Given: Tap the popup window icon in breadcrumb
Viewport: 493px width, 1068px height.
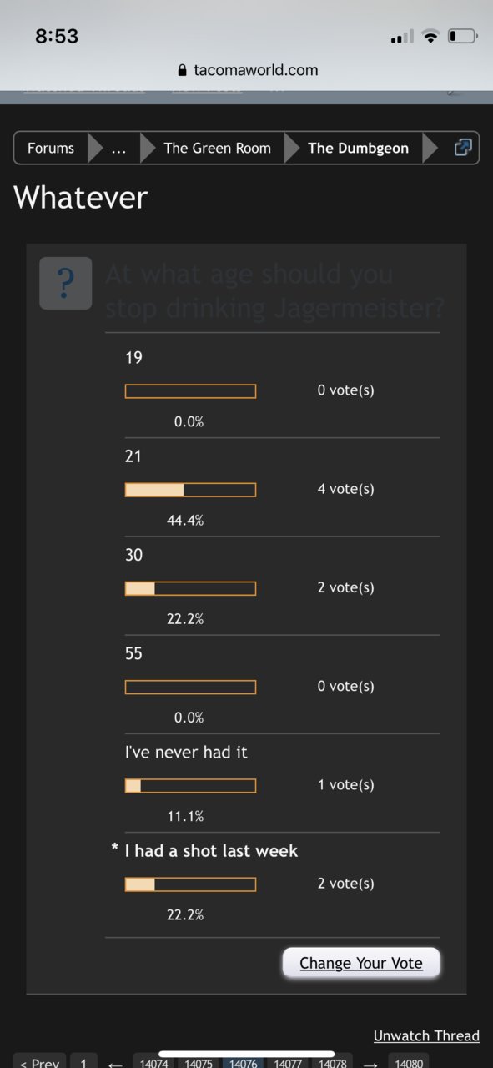Looking at the screenshot, I should [463, 148].
